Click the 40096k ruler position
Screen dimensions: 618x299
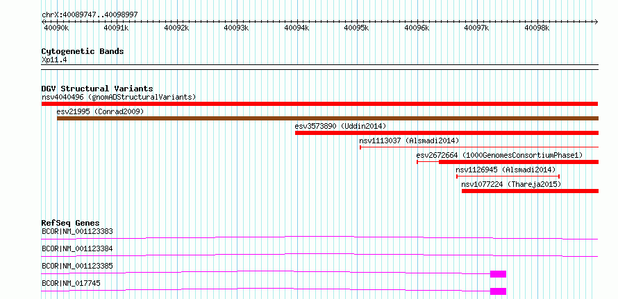[x=417, y=28]
